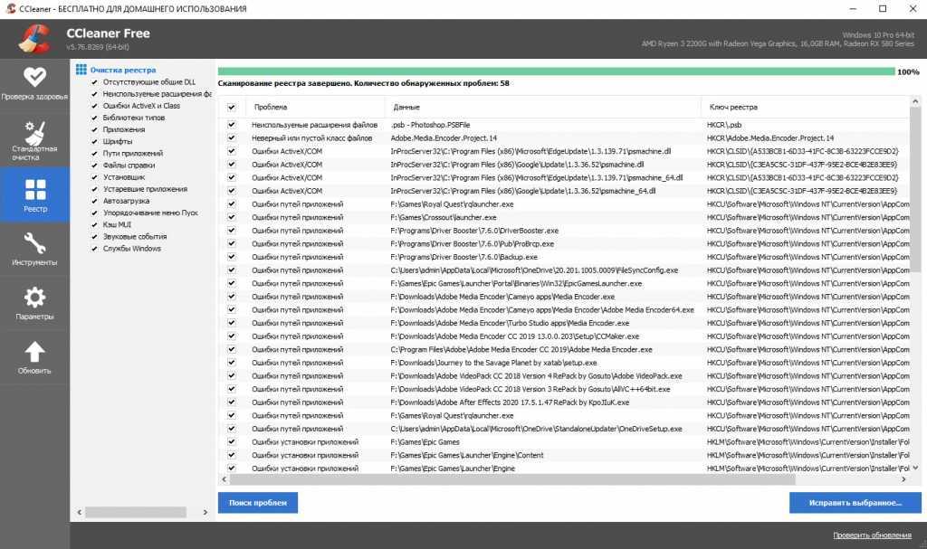Sort by the 'Проблема' column header
The width and height of the screenshot is (927, 549).
[x=270, y=107]
